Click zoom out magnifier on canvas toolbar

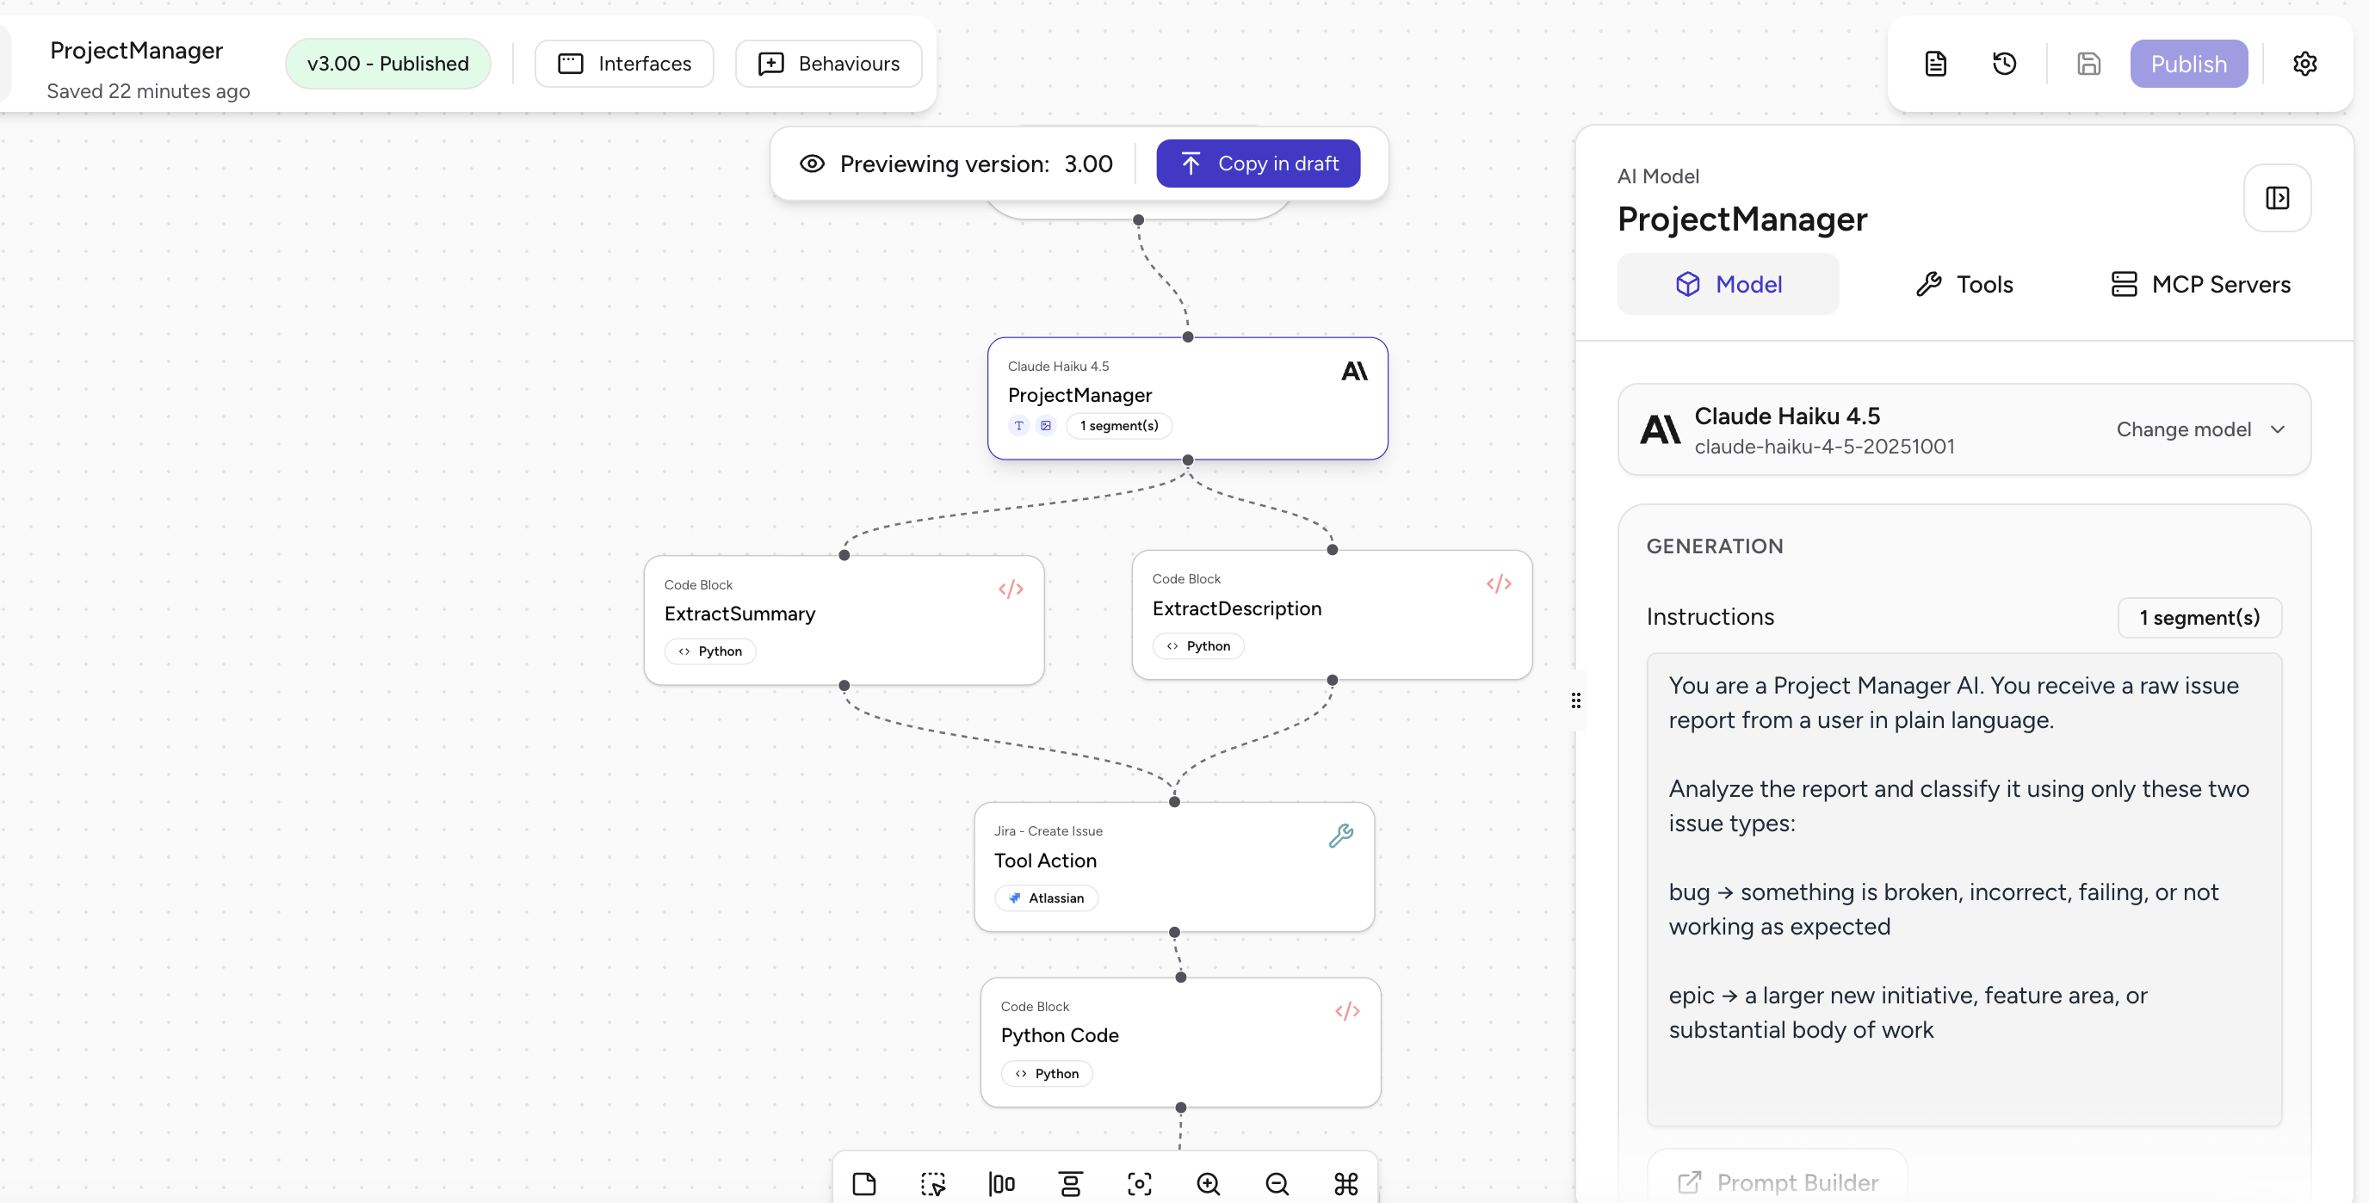[x=1277, y=1183]
